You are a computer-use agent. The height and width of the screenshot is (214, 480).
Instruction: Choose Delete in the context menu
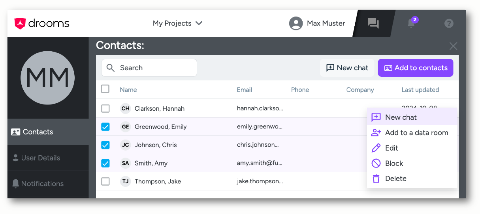412,179
